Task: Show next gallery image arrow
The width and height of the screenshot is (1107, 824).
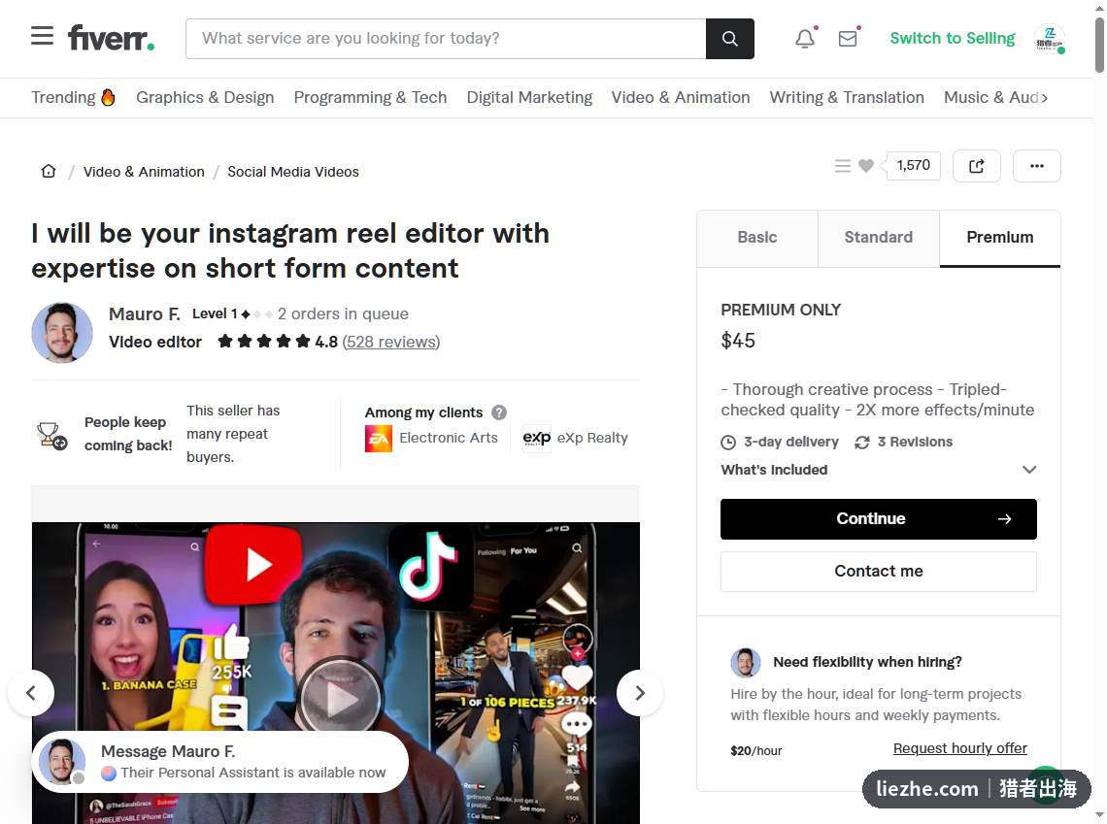Action: (640, 693)
